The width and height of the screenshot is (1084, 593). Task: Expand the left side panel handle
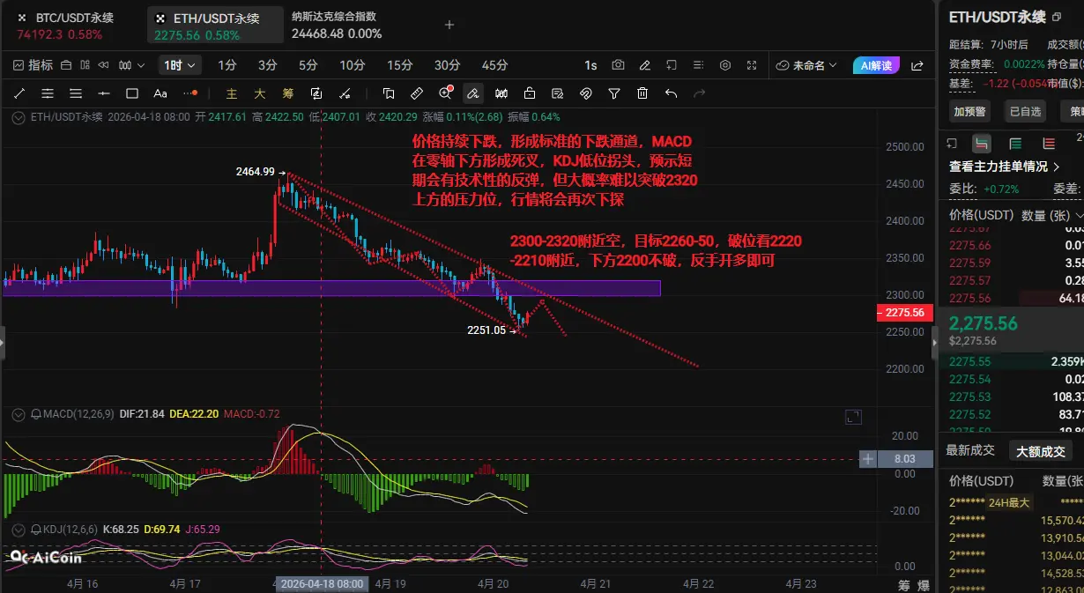click(3, 342)
